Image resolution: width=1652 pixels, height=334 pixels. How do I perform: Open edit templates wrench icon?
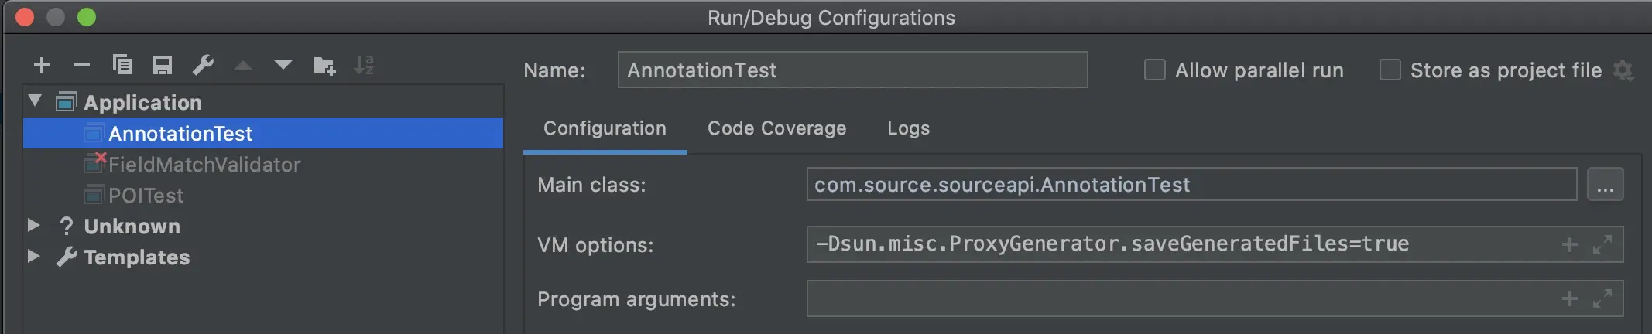pyautogui.click(x=203, y=65)
